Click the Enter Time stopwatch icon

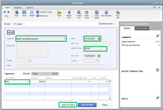coord(87,12)
